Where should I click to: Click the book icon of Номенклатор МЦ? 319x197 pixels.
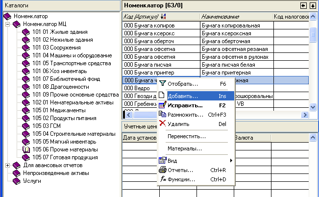click(x=17, y=24)
